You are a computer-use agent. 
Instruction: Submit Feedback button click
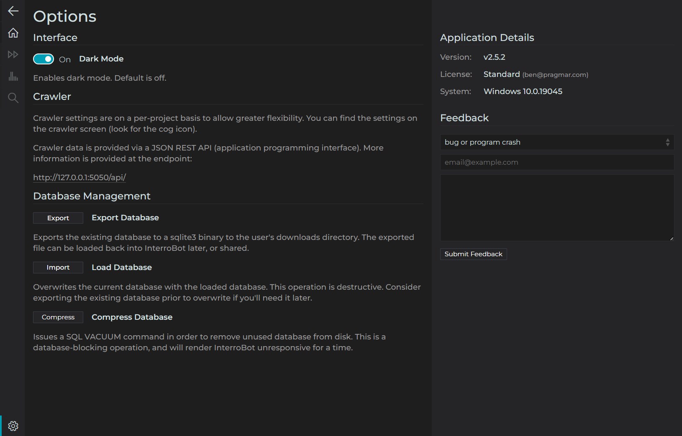coord(473,254)
